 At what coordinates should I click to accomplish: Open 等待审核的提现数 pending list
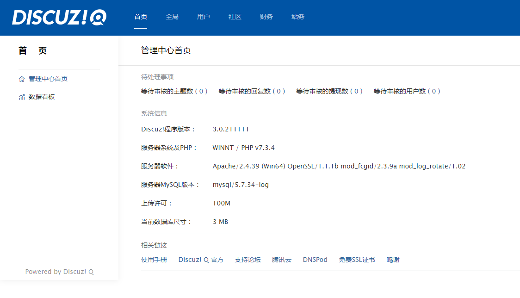coord(329,91)
